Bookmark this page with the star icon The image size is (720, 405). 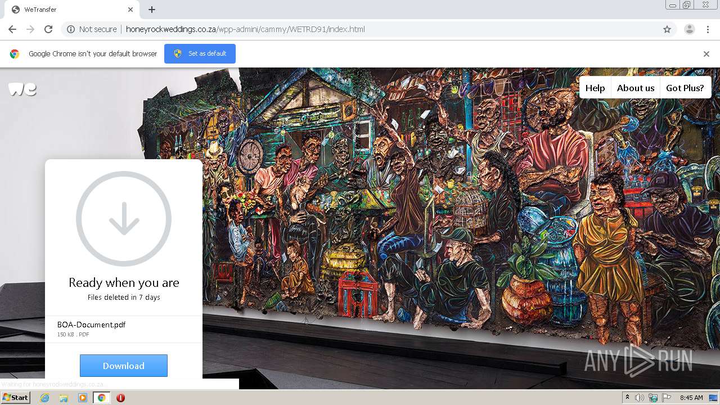pyautogui.click(x=667, y=29)
